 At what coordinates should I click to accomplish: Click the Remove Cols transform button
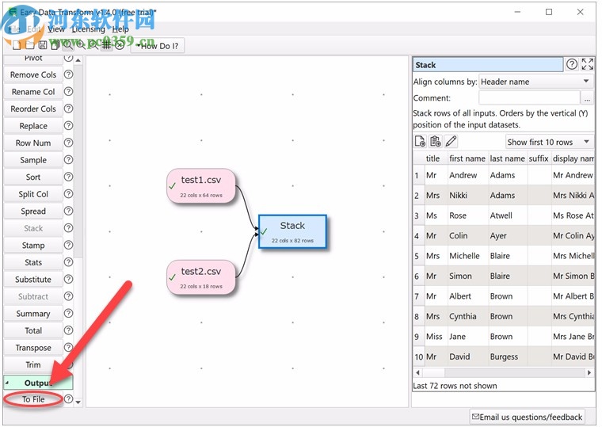[33, 75]
